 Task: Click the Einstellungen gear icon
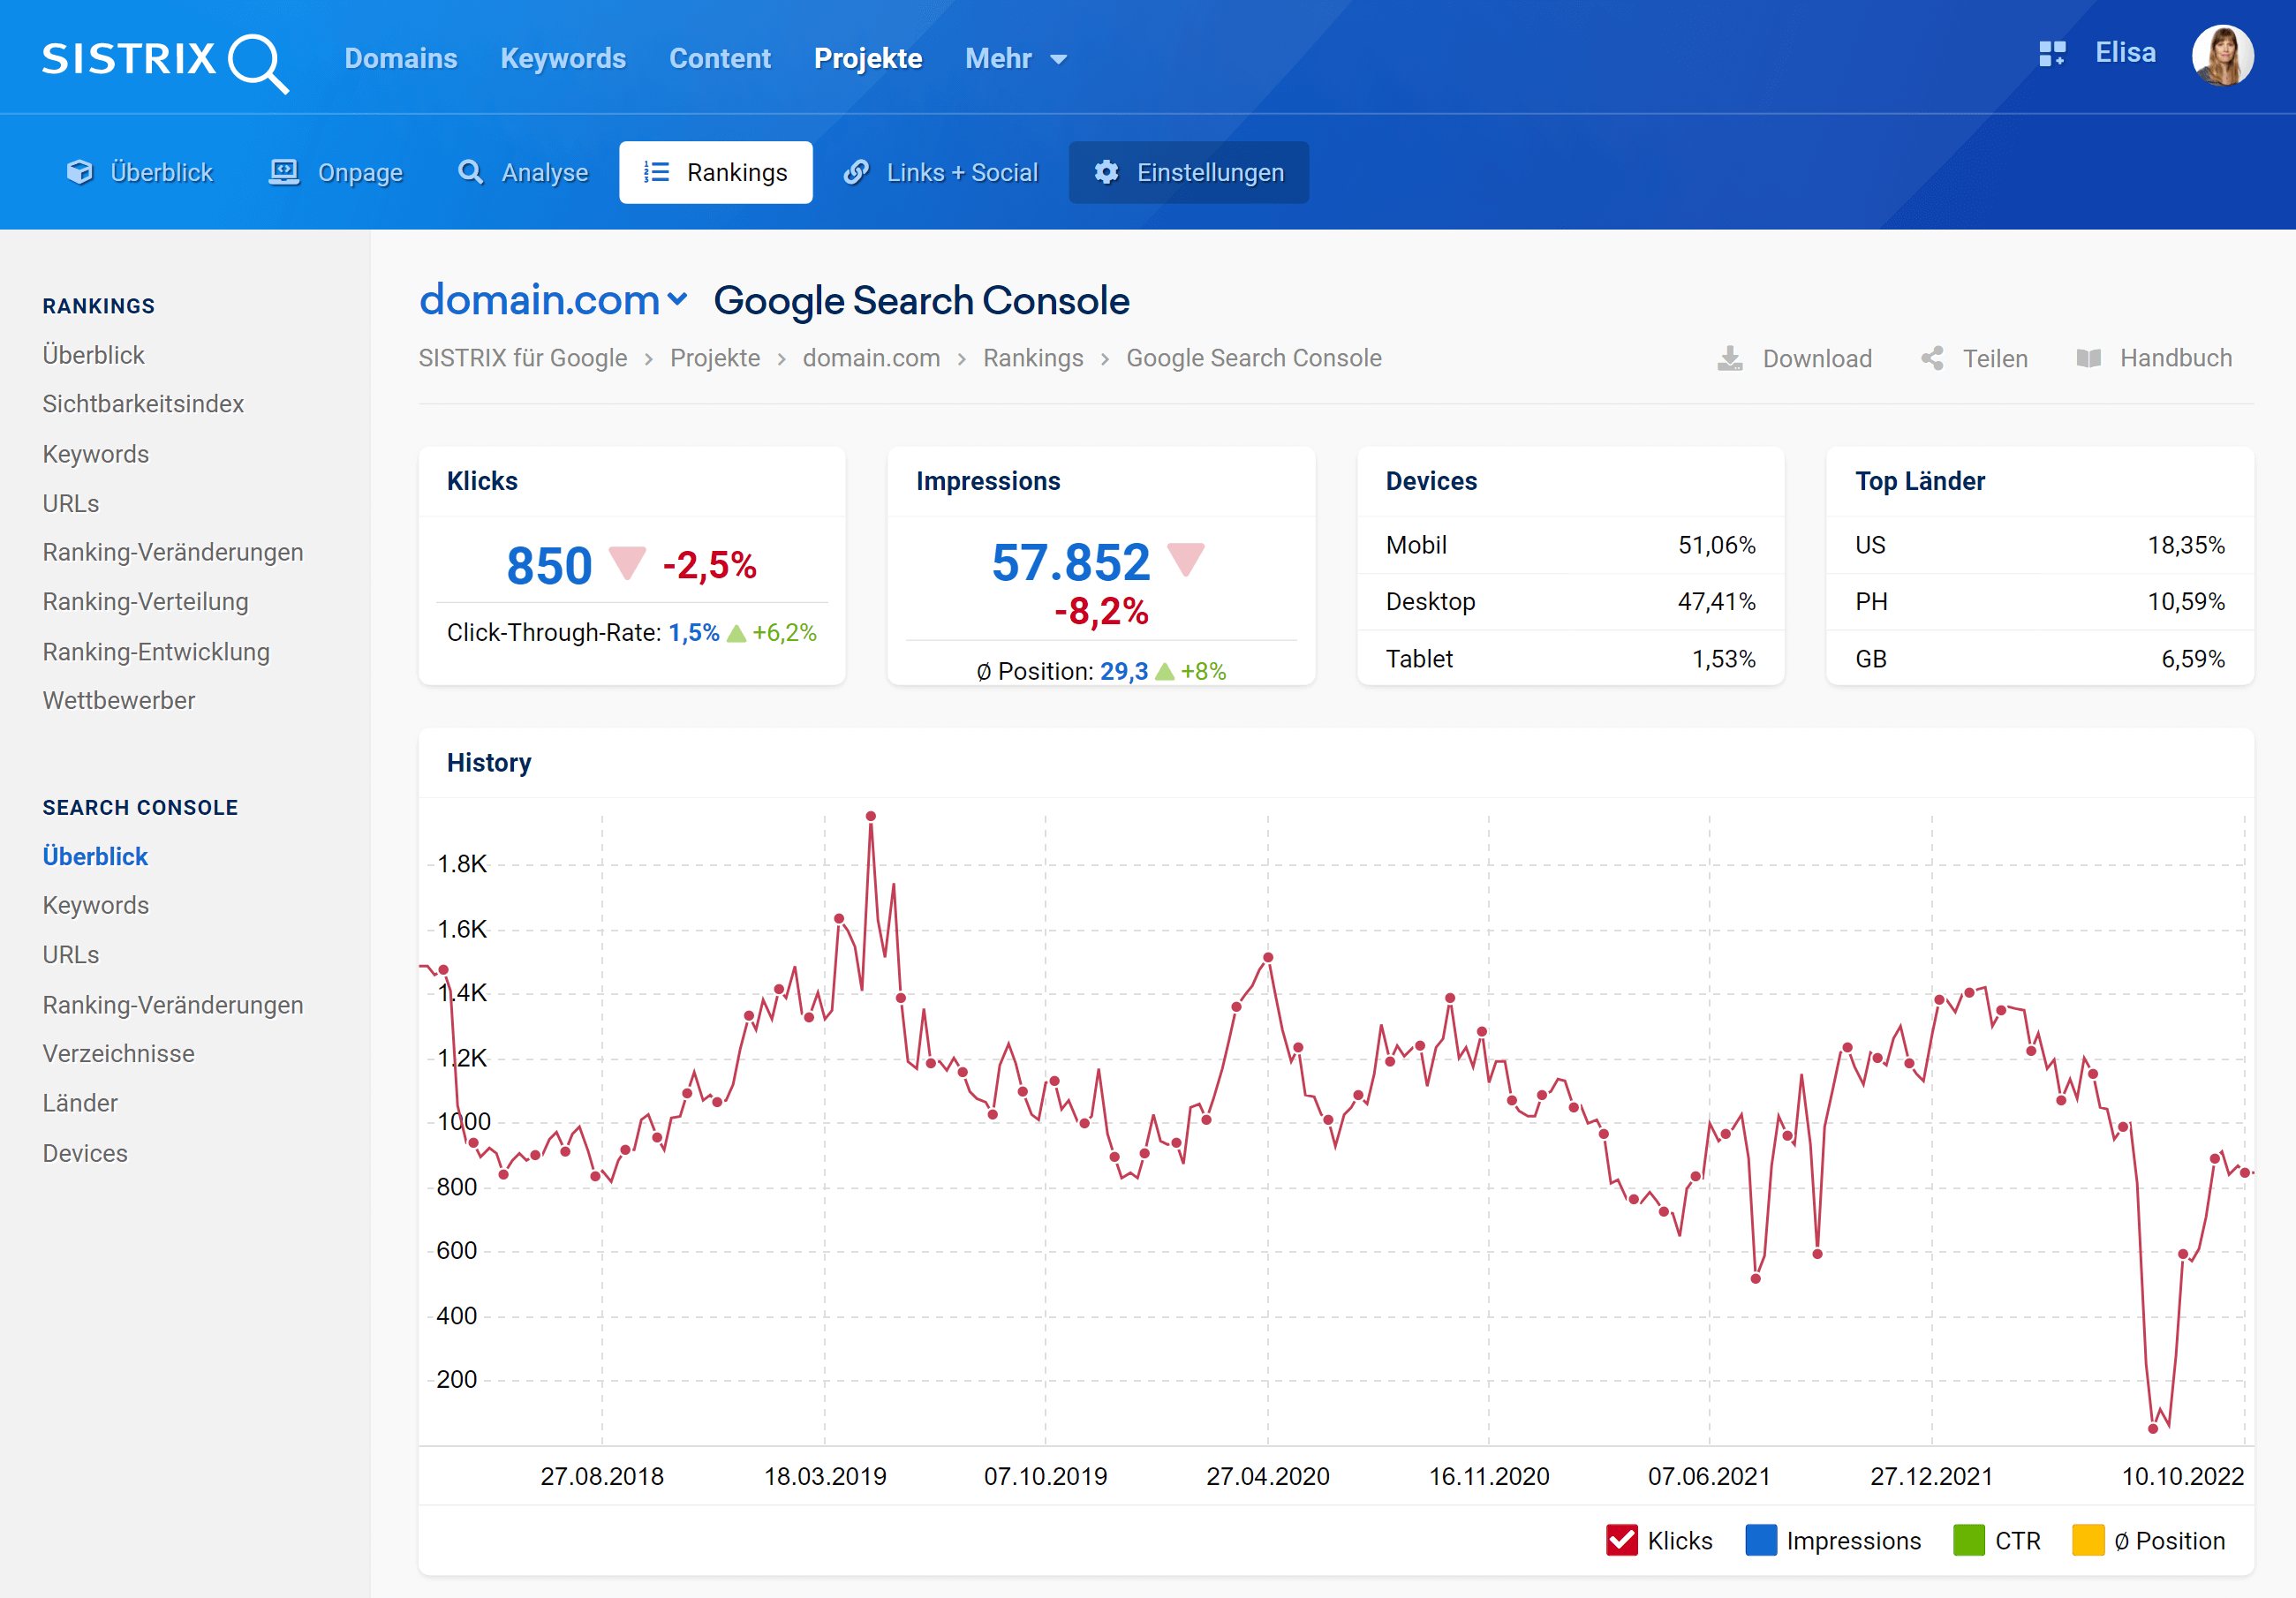pos(1106,172)
